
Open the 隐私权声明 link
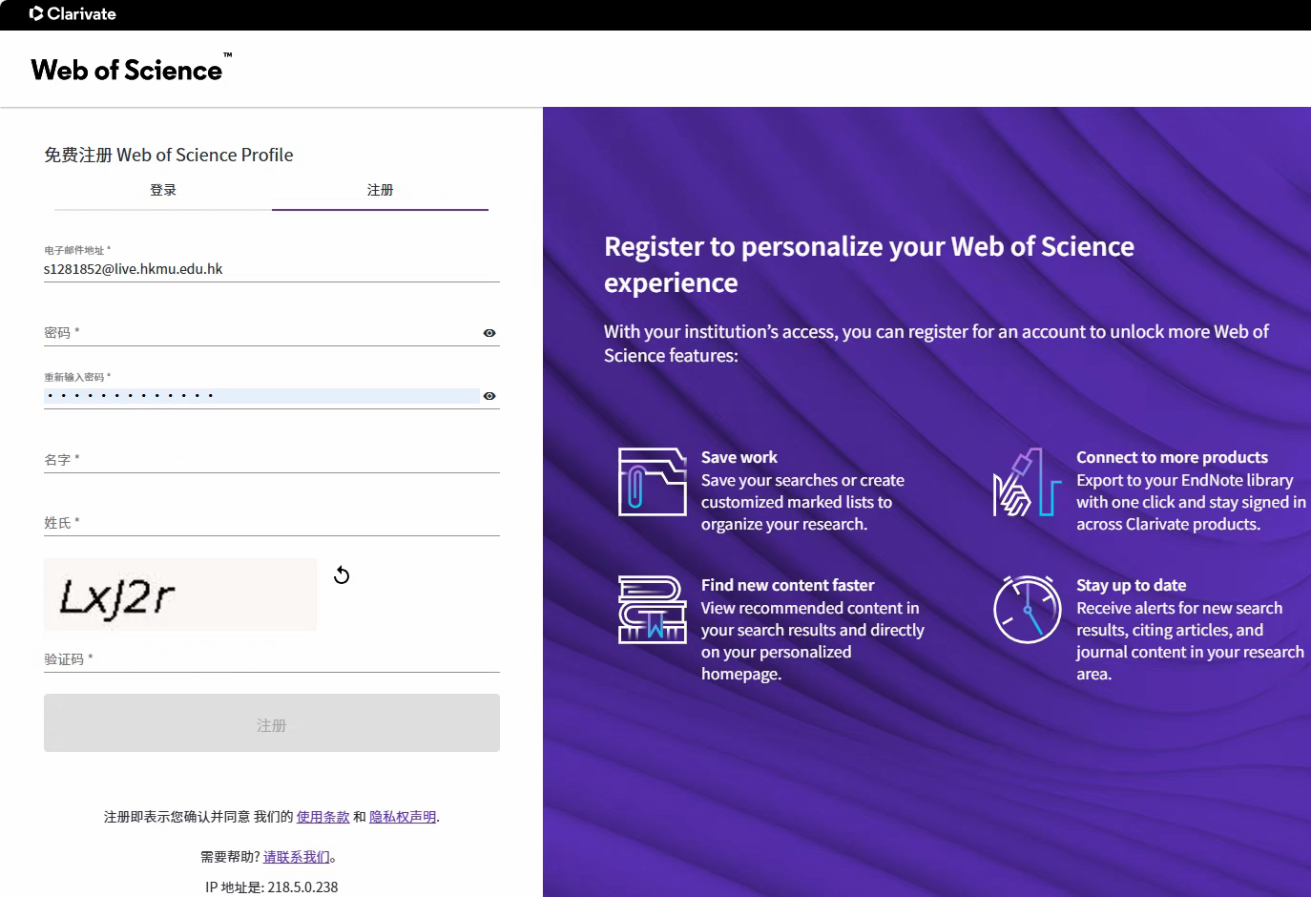tap(403, 817)
